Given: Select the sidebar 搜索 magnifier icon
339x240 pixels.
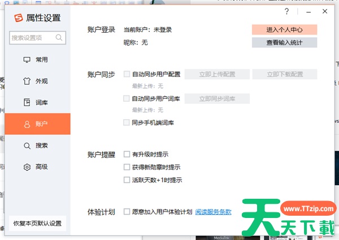Looking at the screenshot, I should pyautogui.click(x=27, y=145).
